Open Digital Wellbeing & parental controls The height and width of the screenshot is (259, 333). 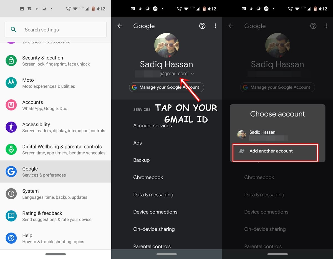click(x=56, y=149)
